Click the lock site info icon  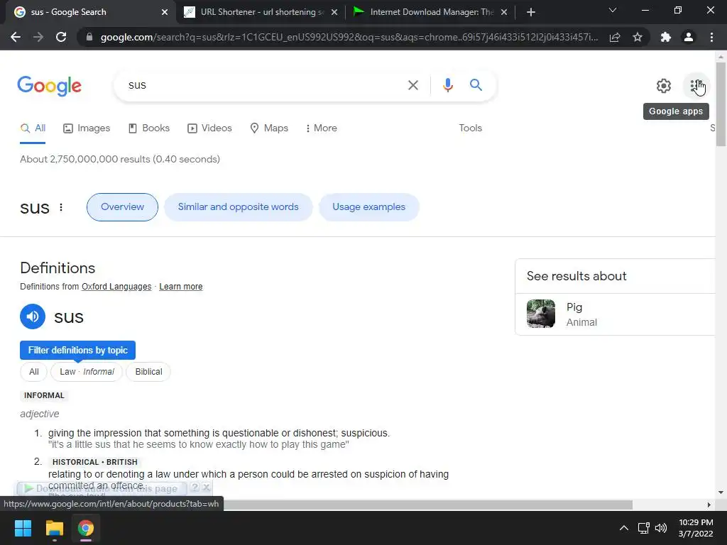[x=89, y=37]
